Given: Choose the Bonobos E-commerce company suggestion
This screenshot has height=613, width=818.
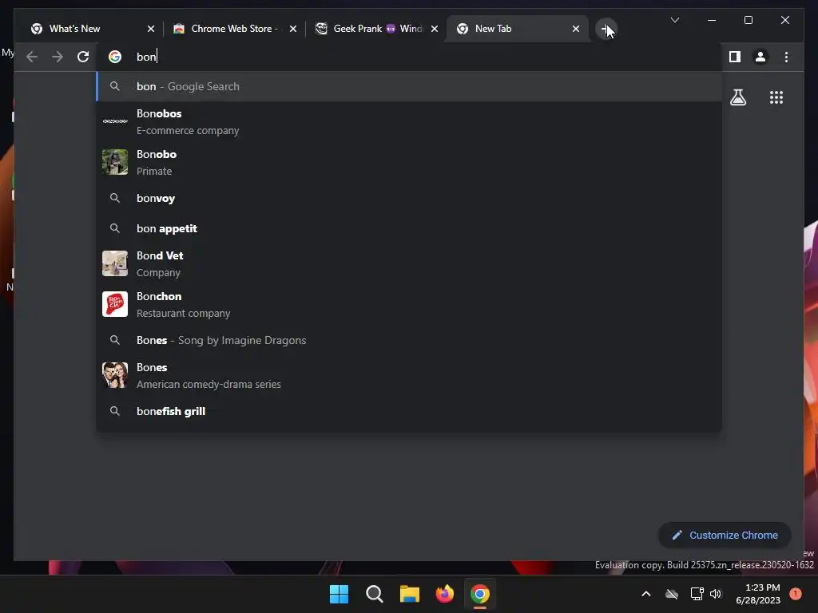Looking at the screenshot, I should pyautogui.click(x=409, y=121).
